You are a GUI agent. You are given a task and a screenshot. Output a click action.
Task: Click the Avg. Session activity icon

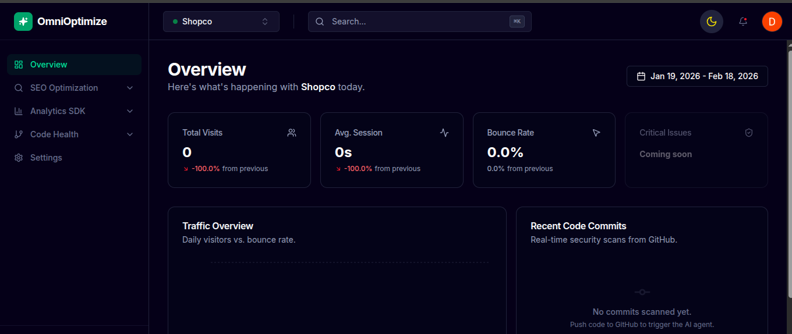pos(444,133)
